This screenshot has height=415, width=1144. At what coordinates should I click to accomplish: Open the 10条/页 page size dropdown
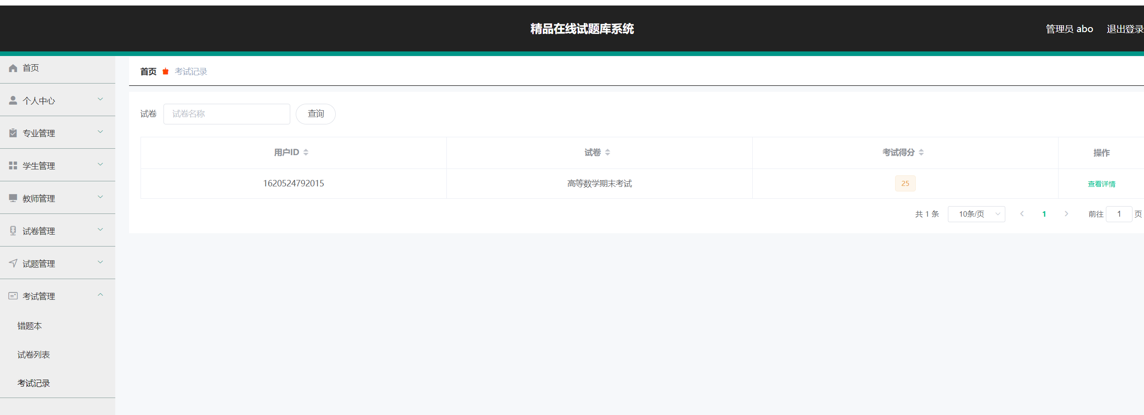point(976,213)
